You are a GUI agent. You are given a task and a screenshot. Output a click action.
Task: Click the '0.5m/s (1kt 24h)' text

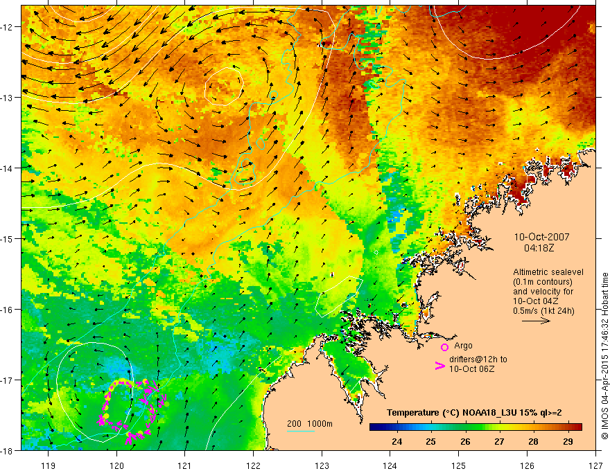pyautogui.click(x=543, y=311)
